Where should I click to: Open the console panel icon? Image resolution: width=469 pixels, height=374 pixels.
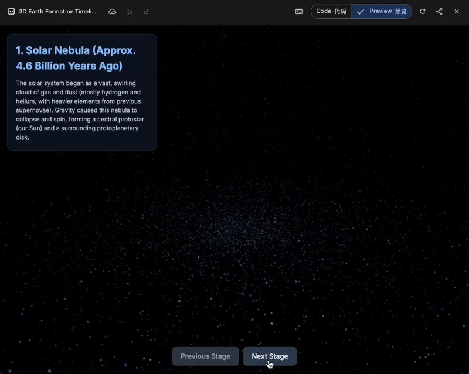tap(299, 11)
